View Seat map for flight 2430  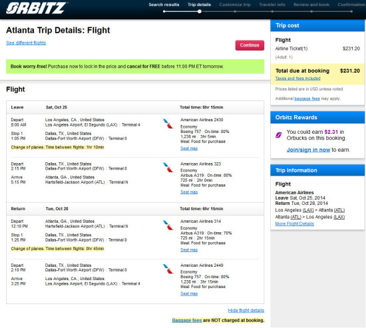click(x=189, y=148)
